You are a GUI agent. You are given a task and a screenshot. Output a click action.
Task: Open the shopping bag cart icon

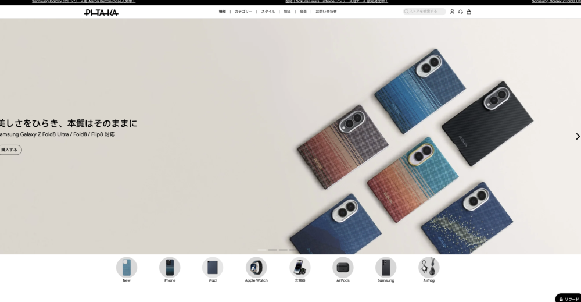(x=469, y=12)
